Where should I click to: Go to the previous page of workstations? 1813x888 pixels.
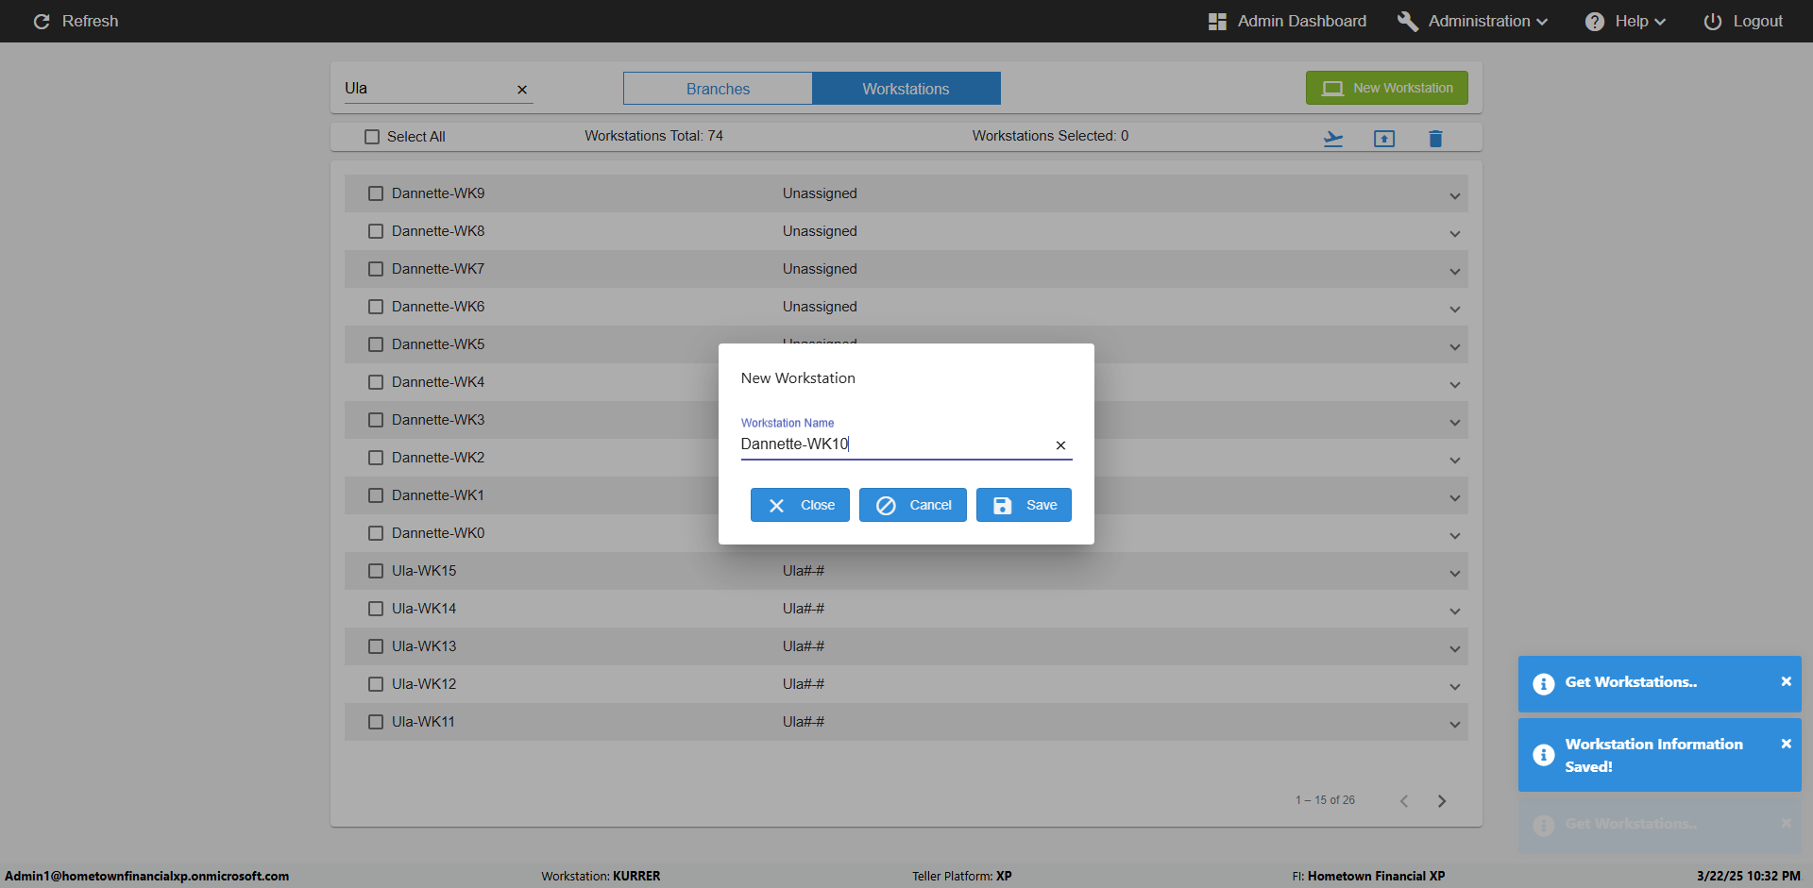tap(1404, 801)
